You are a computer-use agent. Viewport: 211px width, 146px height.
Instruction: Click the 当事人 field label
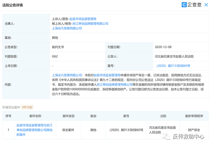pos(10,24)
